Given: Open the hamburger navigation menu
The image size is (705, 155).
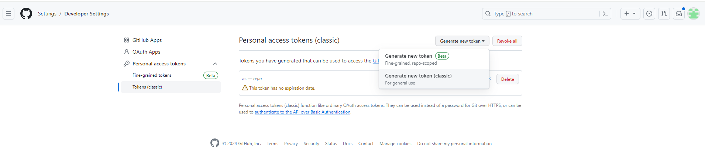Looking at the screenshot, I should coord(8,14).
